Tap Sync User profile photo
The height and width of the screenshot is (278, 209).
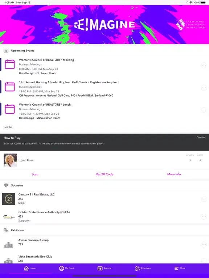coord(10,160)
